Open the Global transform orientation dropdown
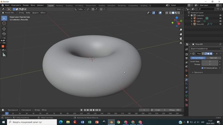Image resolution: width=223 pixels, height=125 pixels. pyautogui.click(x=80, y=9)
